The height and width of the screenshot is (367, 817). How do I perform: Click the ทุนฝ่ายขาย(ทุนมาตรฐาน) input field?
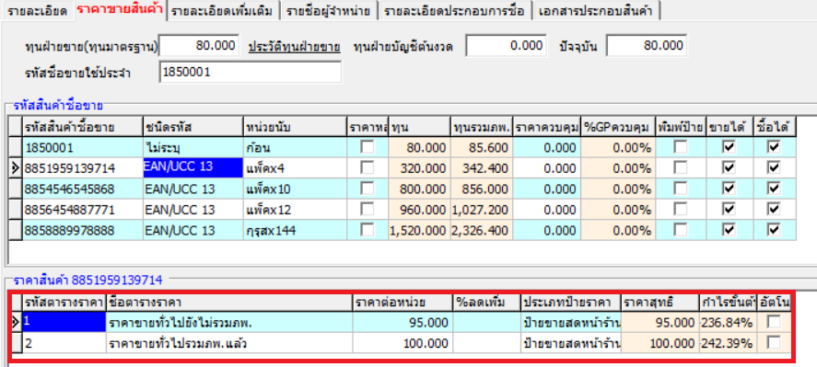[199, 46]
